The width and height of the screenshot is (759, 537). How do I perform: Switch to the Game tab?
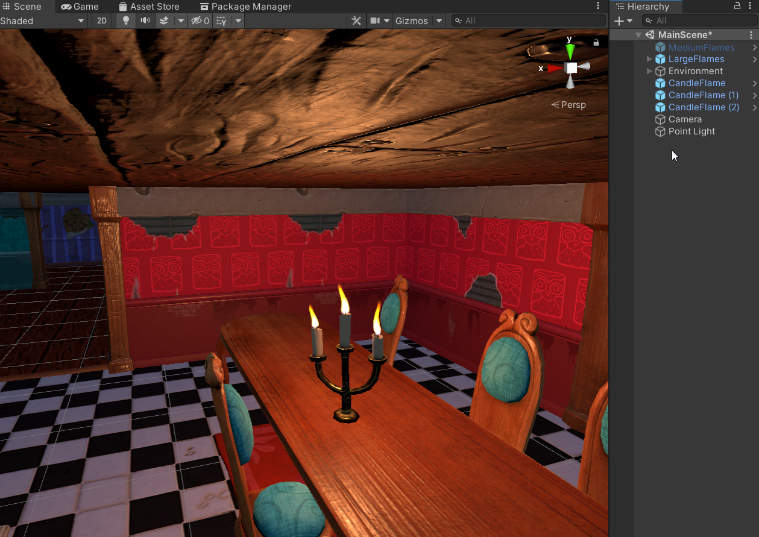pyautogui.click(x=80, y=7)
